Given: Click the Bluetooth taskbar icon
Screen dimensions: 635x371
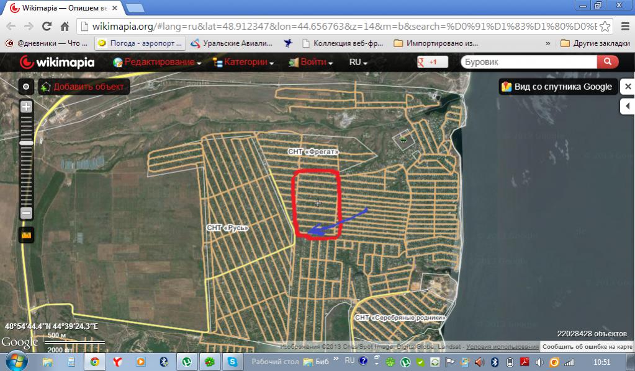Looking at the screenshot, I should [164, 361].
